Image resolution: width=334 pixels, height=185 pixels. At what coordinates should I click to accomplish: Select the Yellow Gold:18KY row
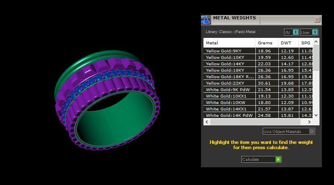pyautogui.click(x=258, y=70)
